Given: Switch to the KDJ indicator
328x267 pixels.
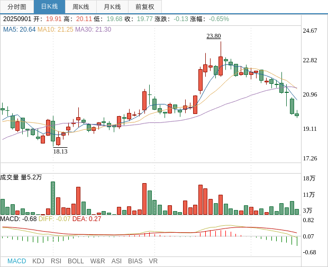Looking at the screenshot, I should [x=38, y=261].
